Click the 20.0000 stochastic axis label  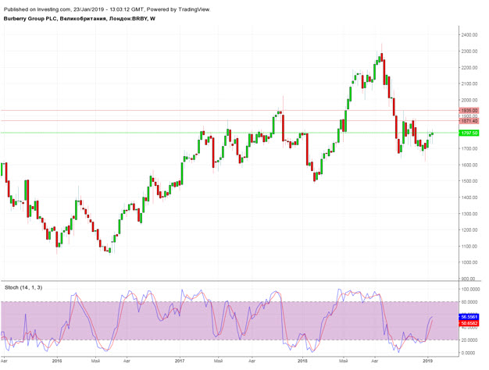pyautogui.click(x=470, y=340)
